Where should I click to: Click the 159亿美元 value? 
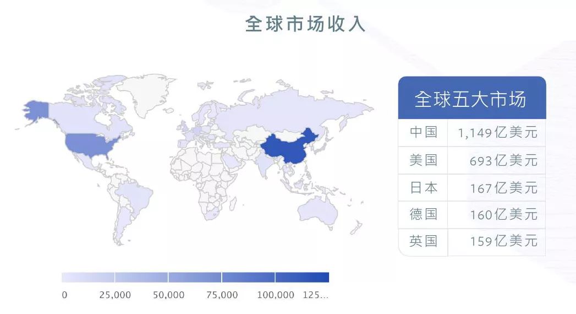tap(503, 241)
